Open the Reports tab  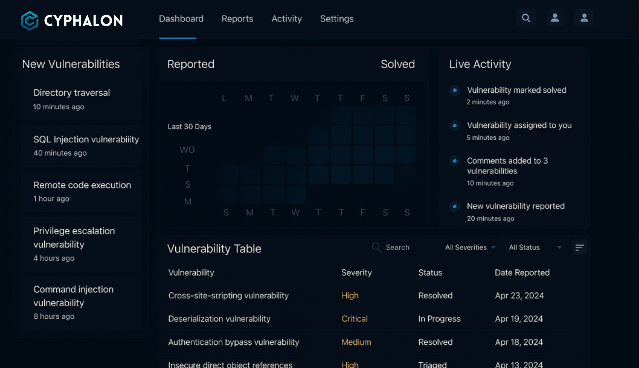(x=237, y=19)
